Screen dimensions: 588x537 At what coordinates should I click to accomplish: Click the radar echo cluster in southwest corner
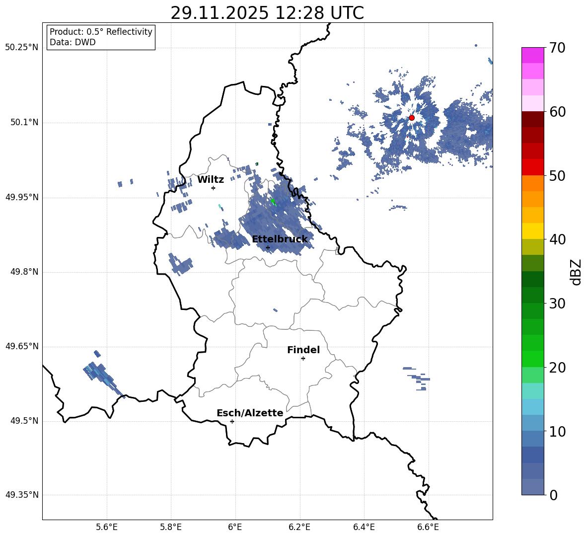point(103,374)
